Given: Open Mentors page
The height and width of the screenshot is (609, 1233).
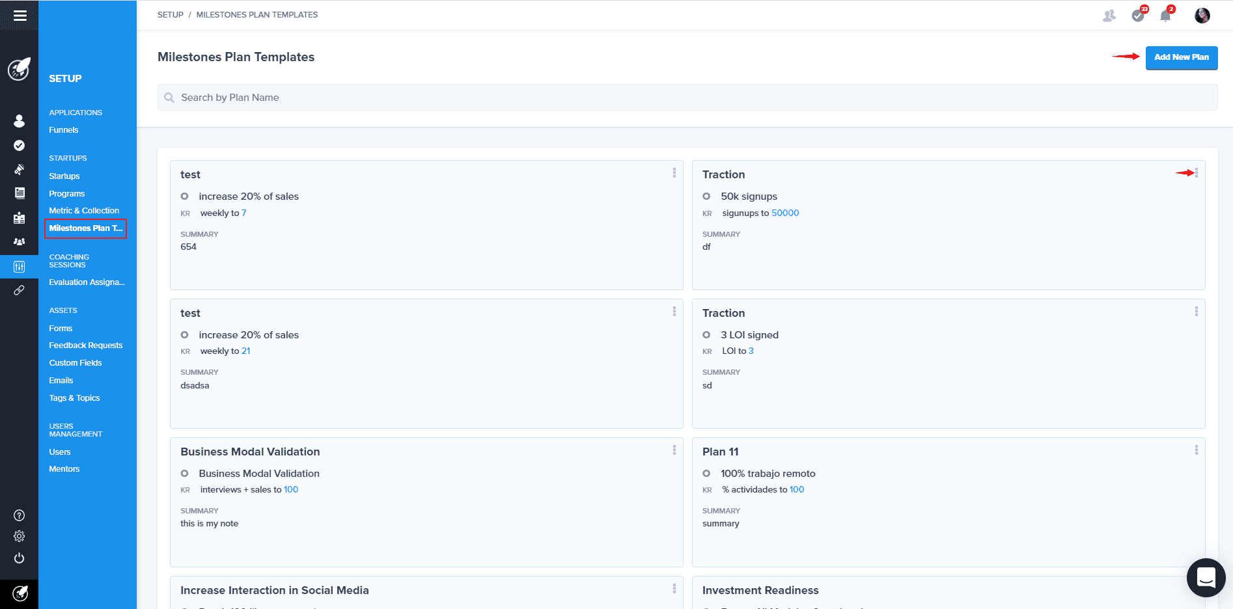Looking at the screenshot, I should [64, 469].
